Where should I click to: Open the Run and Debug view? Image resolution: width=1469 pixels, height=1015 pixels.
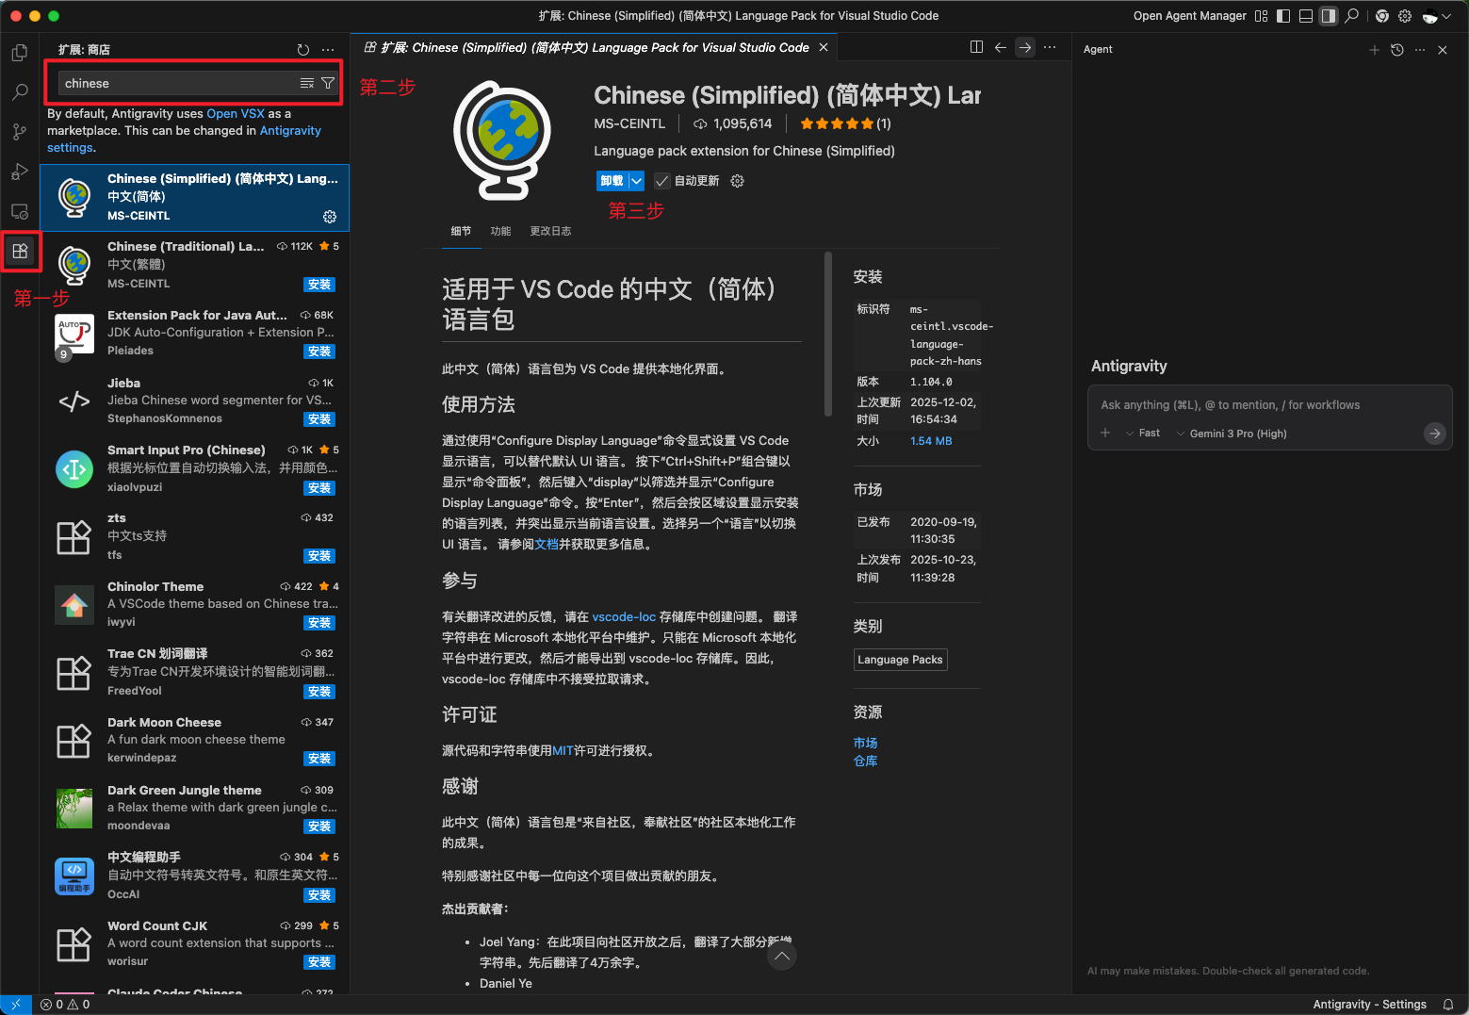pos(20,172)
